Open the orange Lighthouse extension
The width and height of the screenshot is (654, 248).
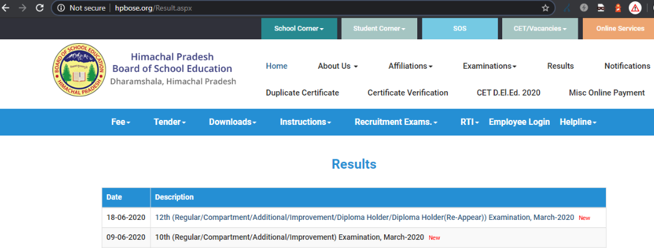(x=618, y=7)
